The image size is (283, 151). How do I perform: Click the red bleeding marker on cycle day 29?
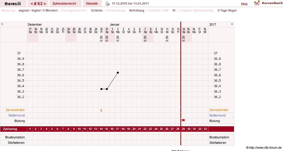click(x=183, y=120)
